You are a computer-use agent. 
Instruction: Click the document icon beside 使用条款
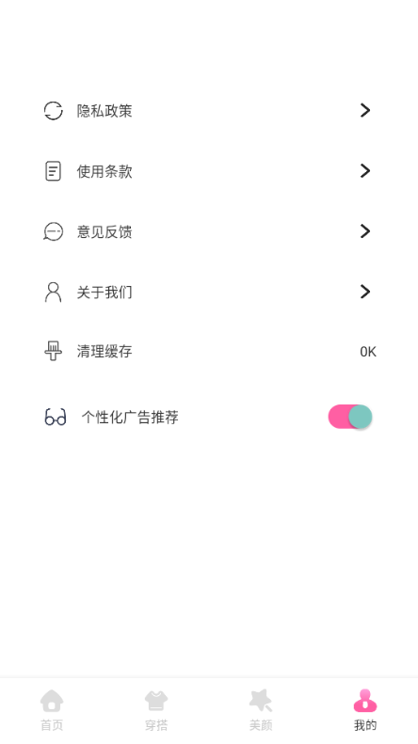[54, 171]
